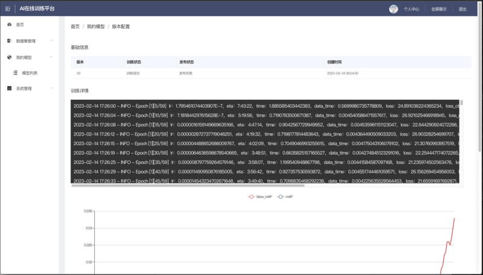Click 退出 to log out
The image size is (483, 275).
[x=462, y=9]
